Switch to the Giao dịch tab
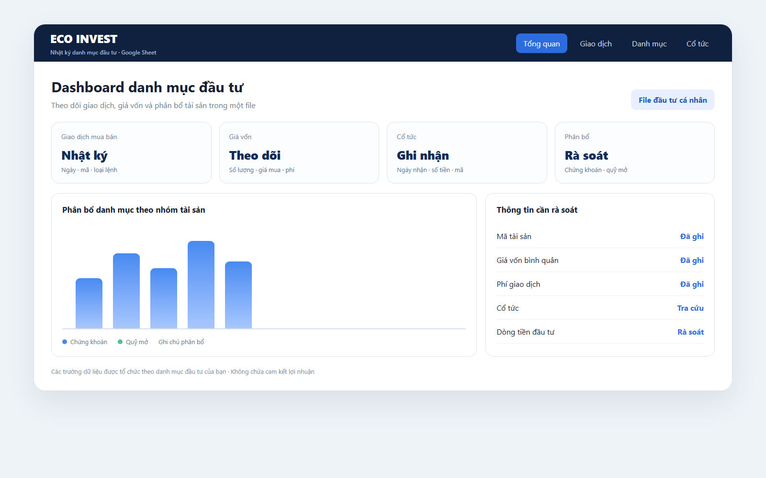This screenshot has width=766, height=478. pos(596,43)
